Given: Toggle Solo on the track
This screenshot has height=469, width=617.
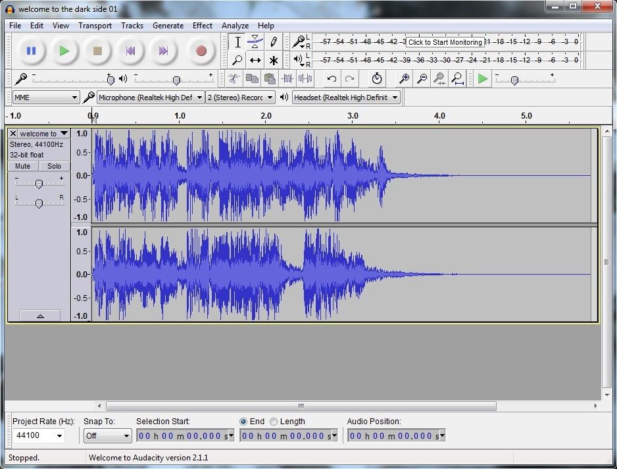Looking at the screenshot, I should pyautogui.click(x=54, y=166).
